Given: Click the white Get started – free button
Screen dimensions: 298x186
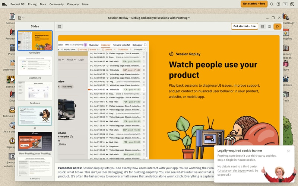Looking at the screenshot, I should pyautogui.click(x=244, y=26).
